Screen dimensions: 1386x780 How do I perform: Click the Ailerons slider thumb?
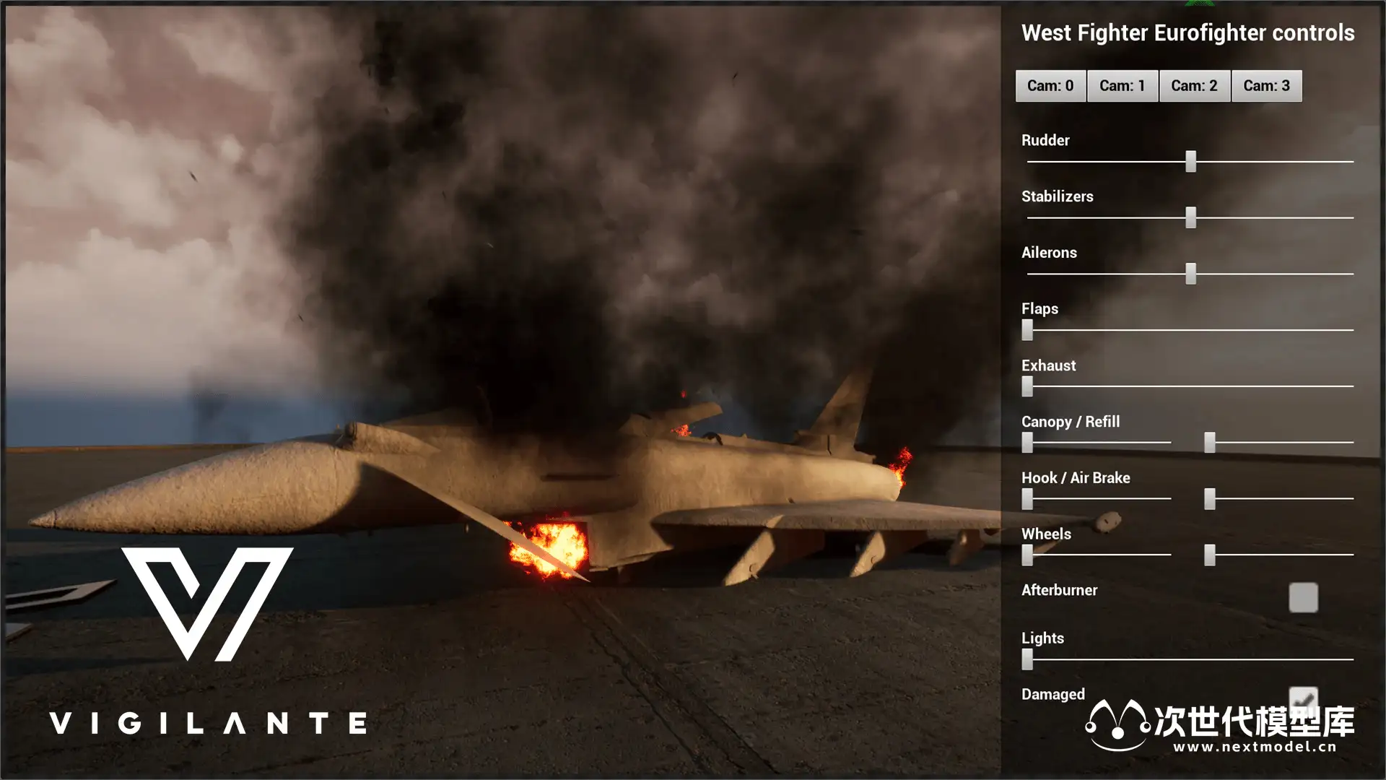pyautogui.click(x=1190, y=274)
